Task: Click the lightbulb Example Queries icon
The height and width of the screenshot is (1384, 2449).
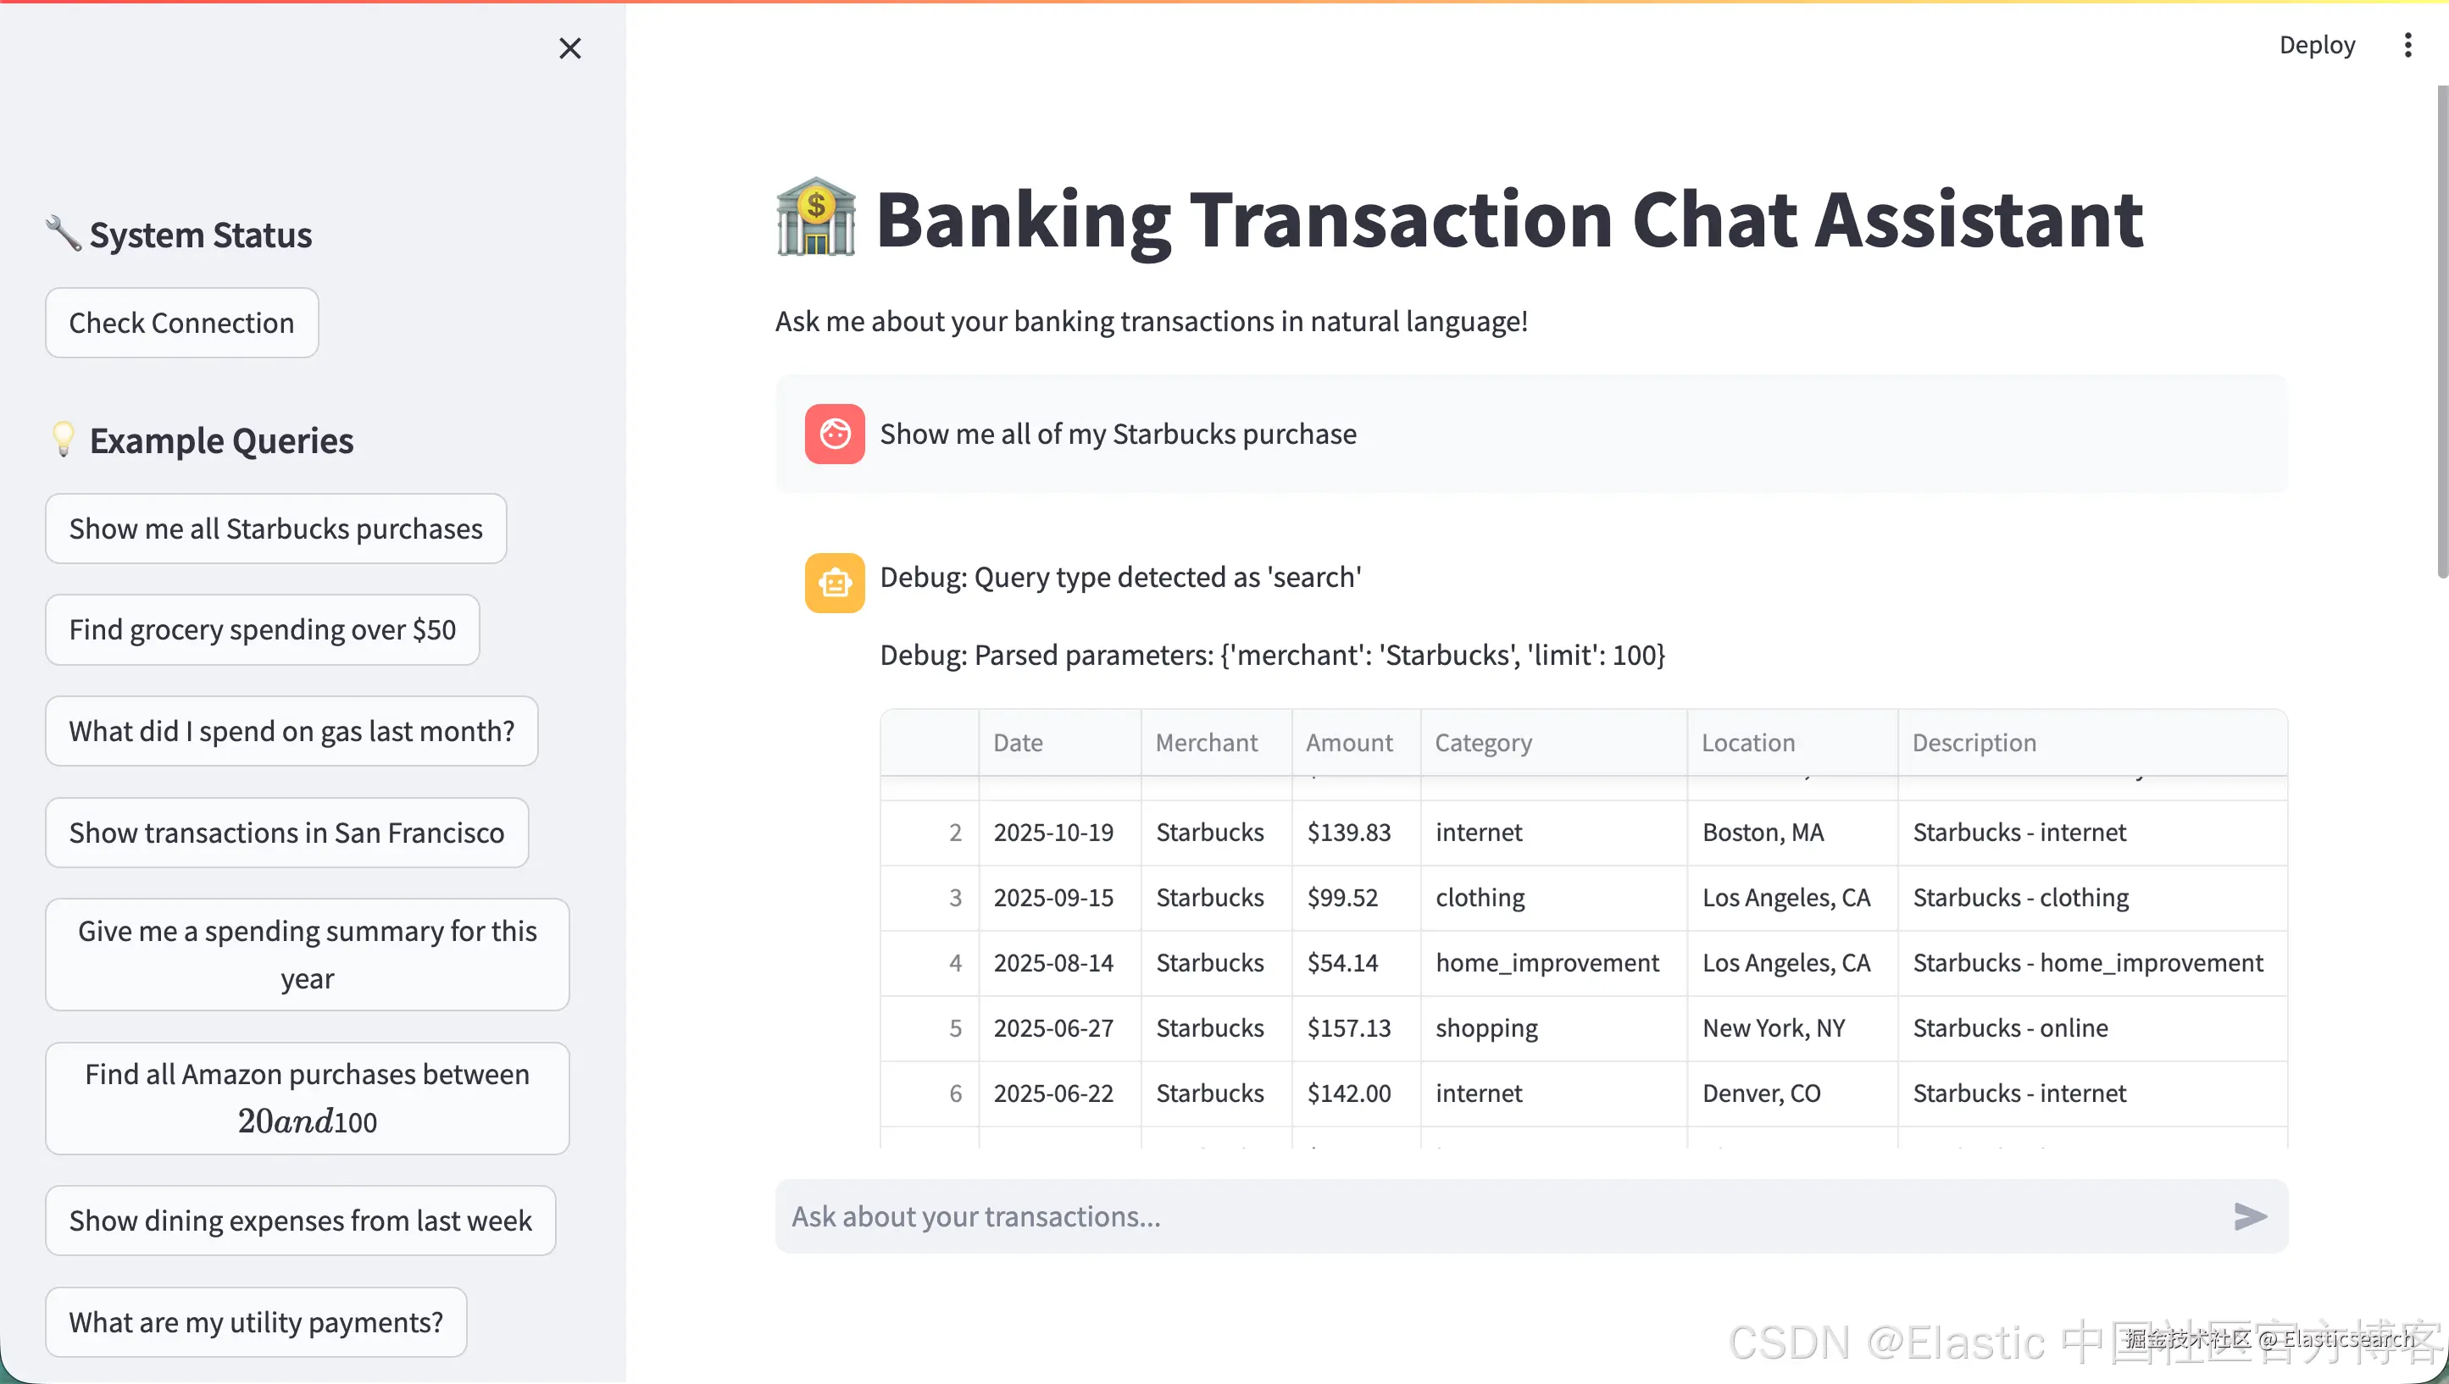Action: click(x=63, y=439)
